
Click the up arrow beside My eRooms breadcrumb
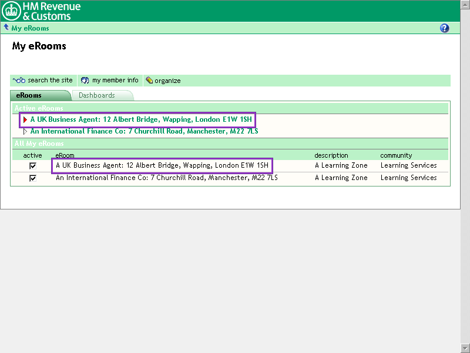6,28
